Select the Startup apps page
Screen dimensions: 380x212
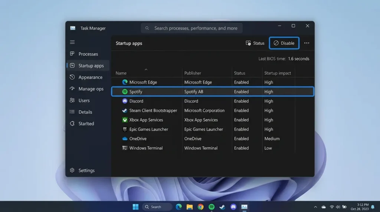(x=88, y=66)
